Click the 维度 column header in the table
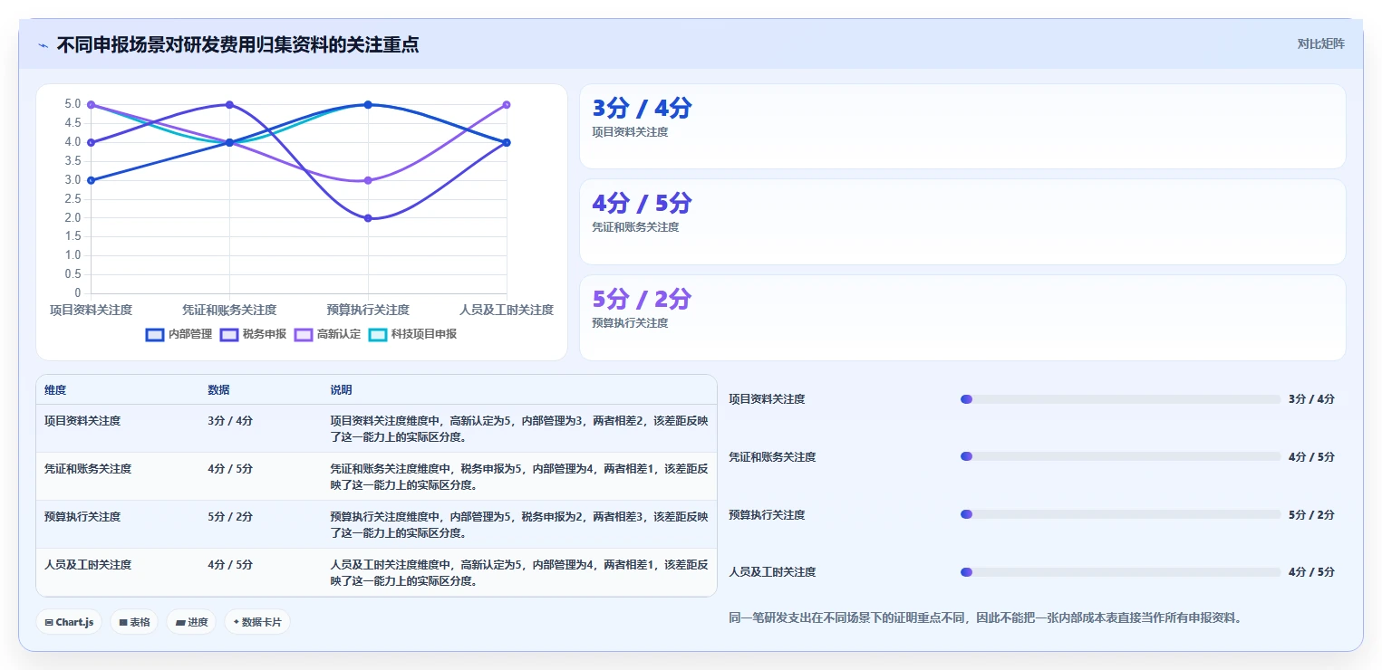1382x670 pixels. pos(55,390)
